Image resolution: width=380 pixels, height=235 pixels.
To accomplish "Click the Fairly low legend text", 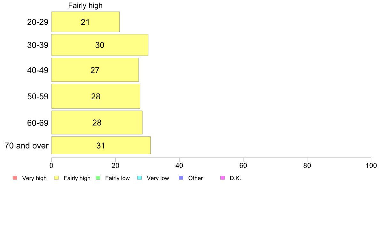I will click(x=117, y=178).
